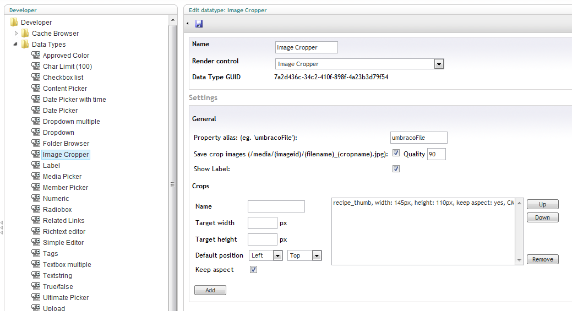
Task: Click the Related Links datatype icon
Action: pyautogui.click(x=36, y=220)
